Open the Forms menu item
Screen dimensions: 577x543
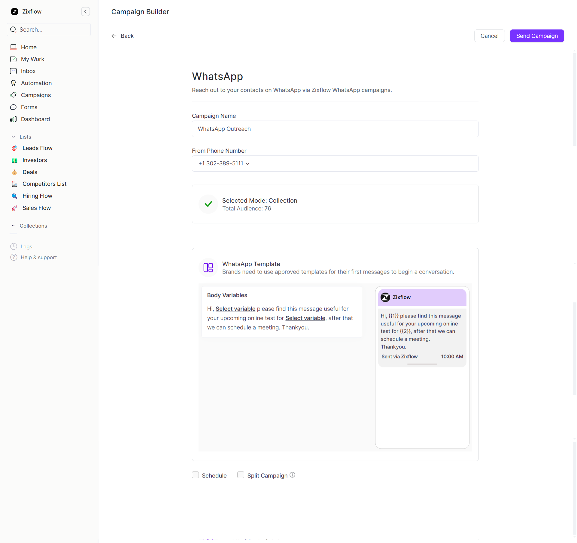click(29, 107)
